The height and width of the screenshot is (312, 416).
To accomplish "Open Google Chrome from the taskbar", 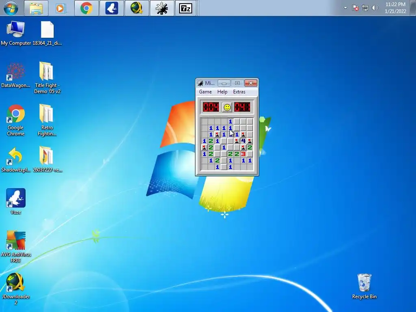I will point(86,8).
